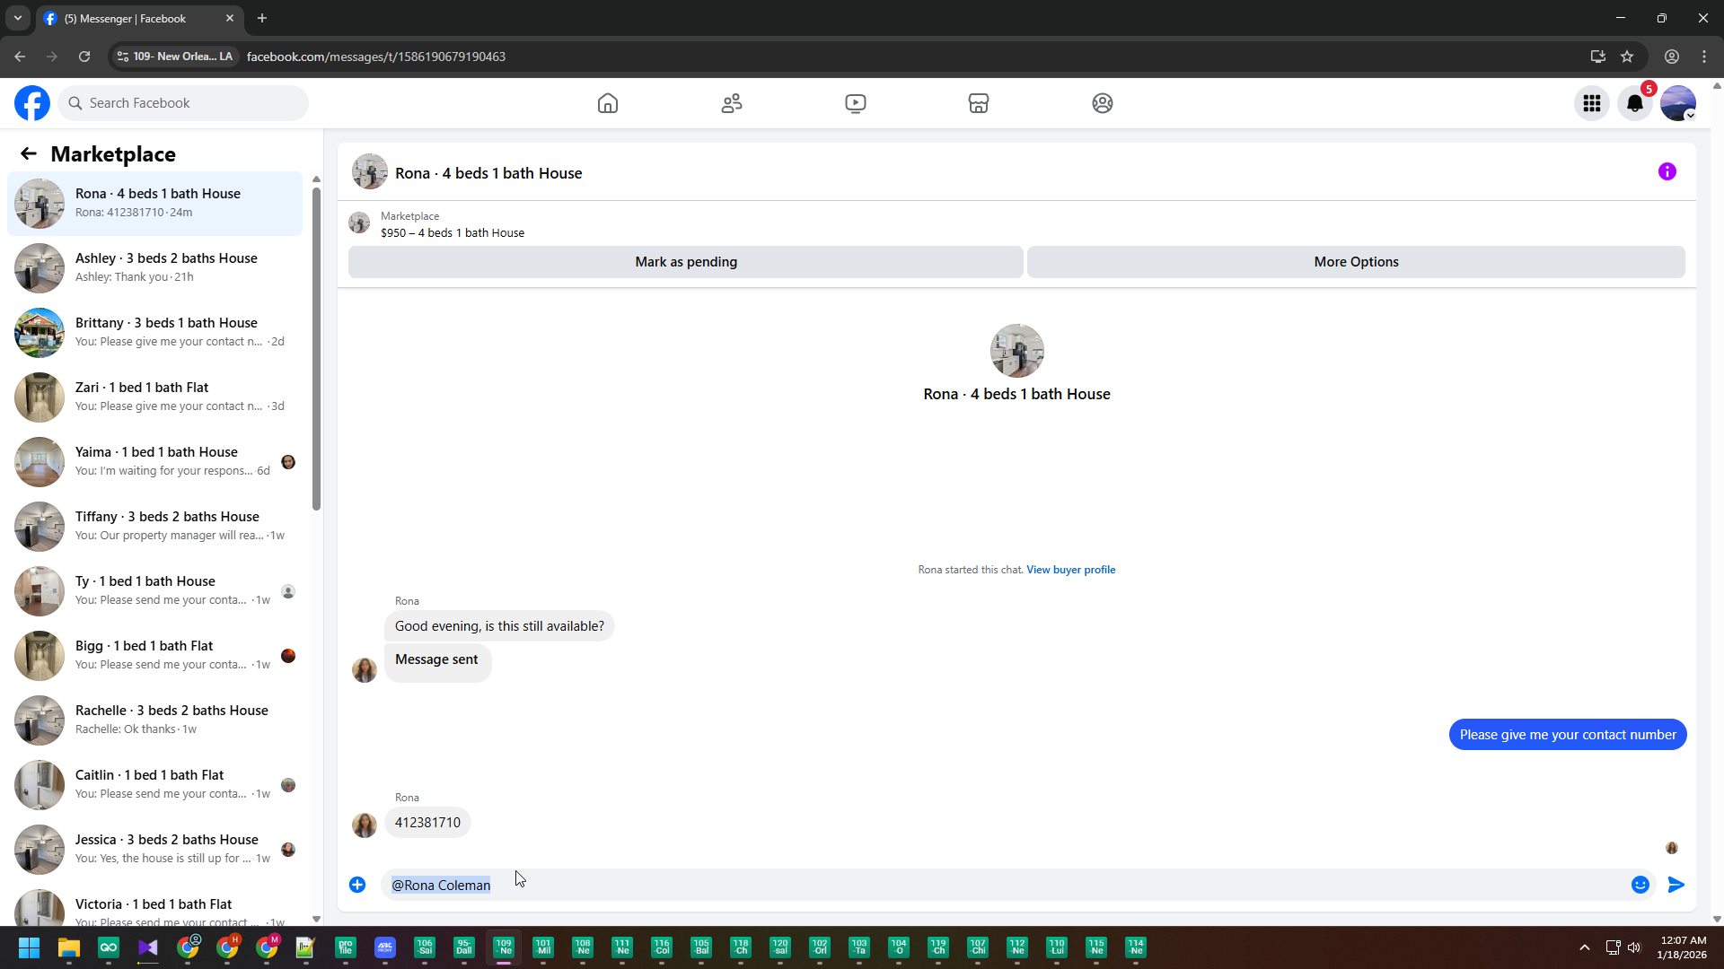Open the notifications bell

coord(1635,103)
